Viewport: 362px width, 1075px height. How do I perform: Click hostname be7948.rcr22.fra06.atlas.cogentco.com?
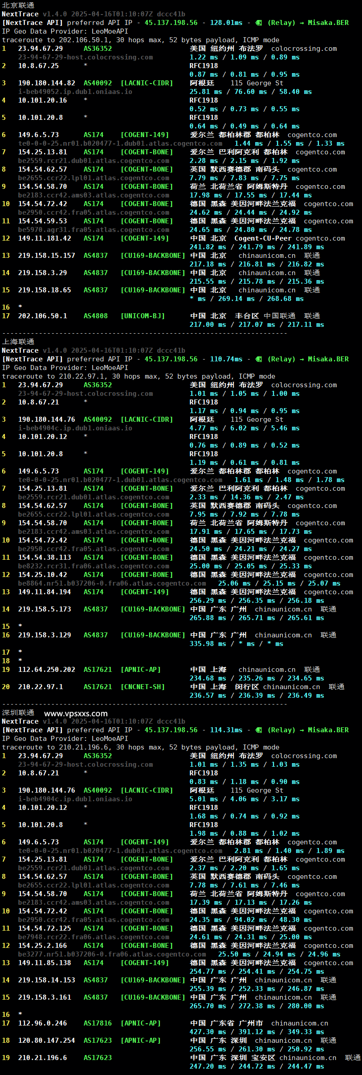[x=94, y=937]
